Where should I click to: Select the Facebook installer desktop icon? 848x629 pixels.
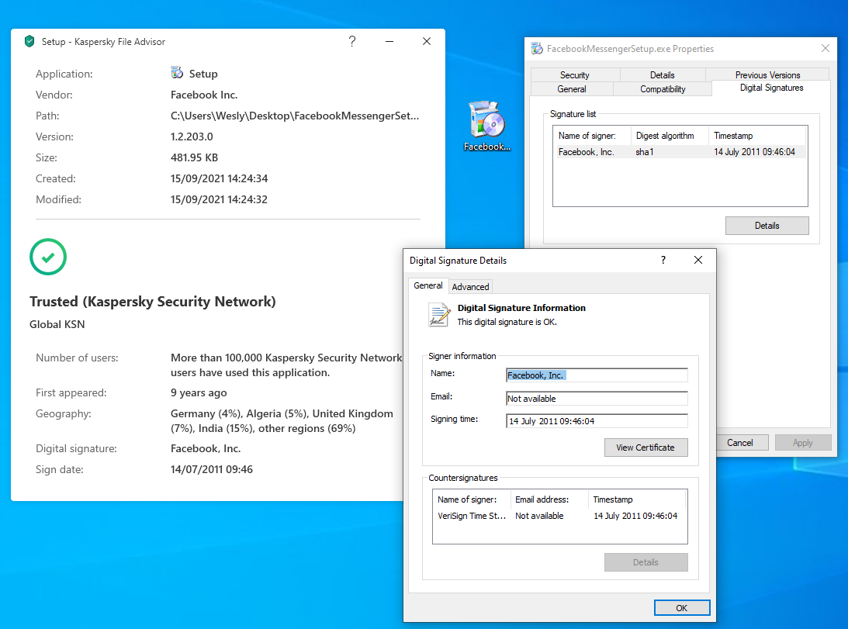487,126
